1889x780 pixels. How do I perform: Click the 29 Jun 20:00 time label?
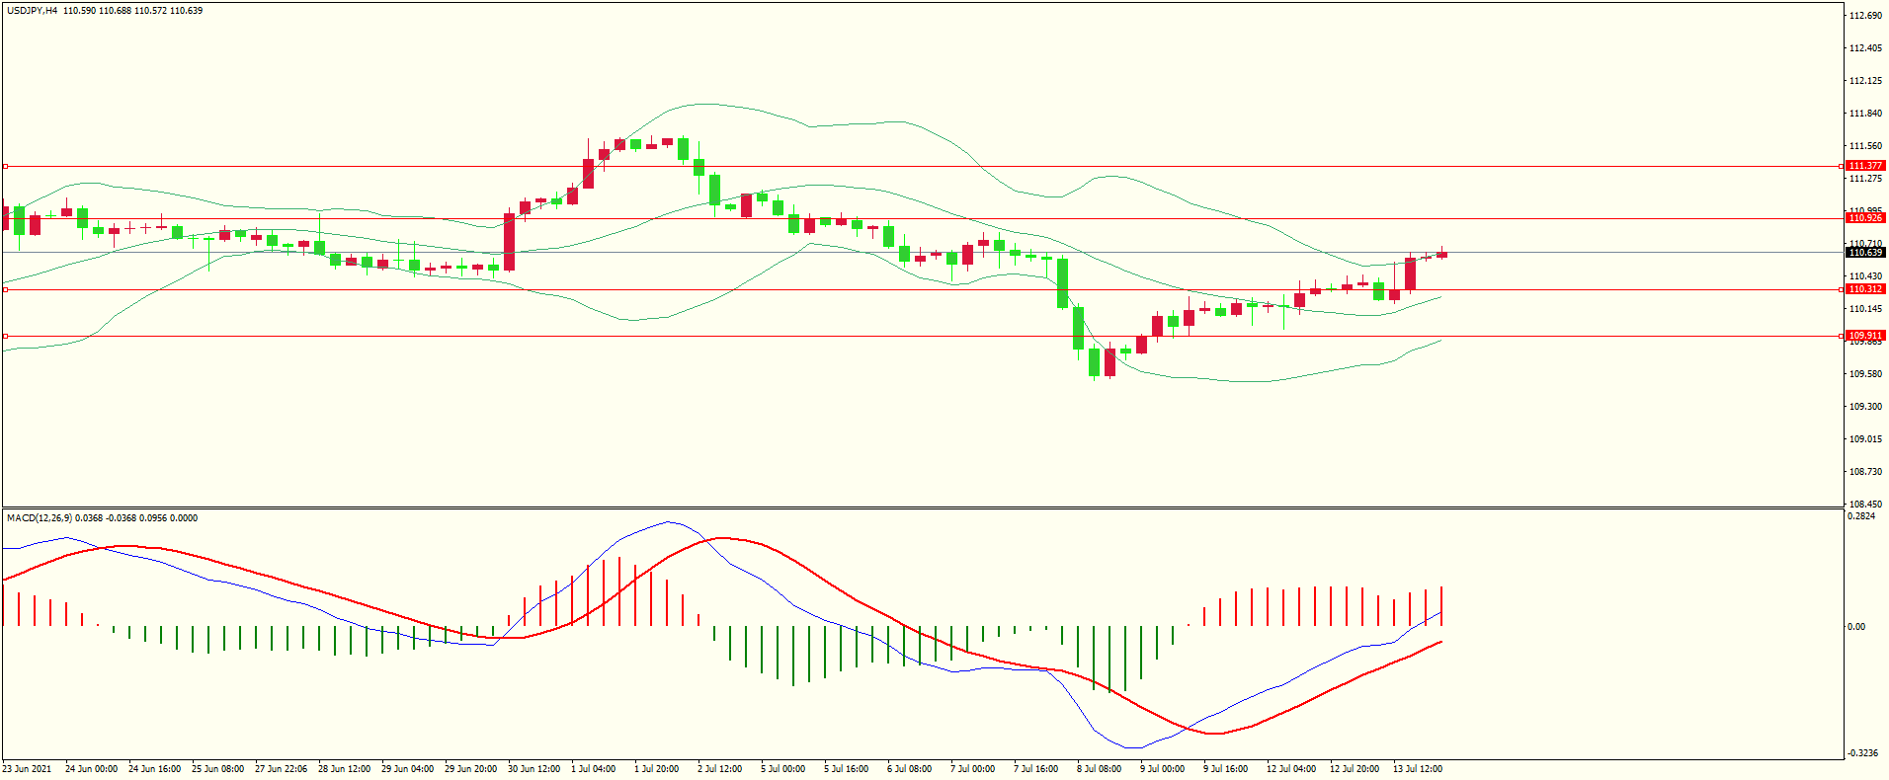click(x=470, y=769)
